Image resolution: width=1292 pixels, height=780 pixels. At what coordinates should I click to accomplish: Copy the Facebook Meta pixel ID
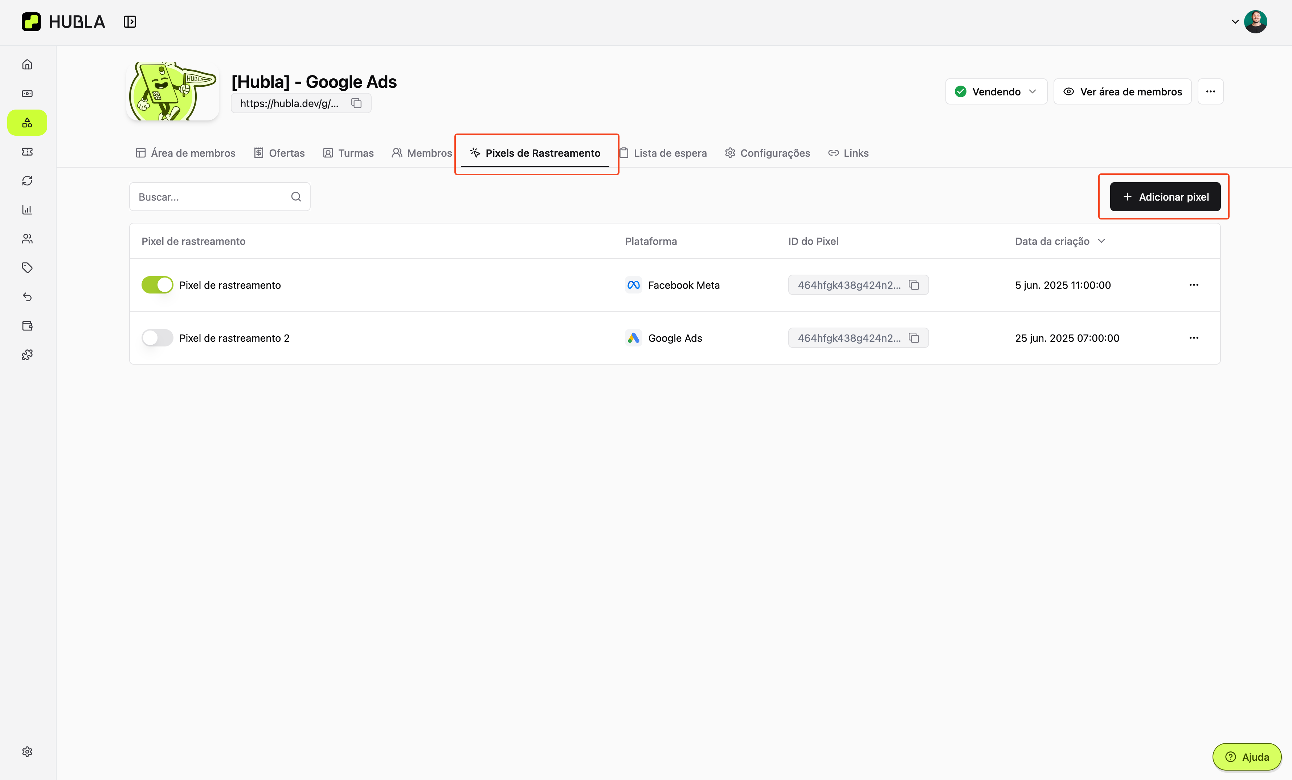pos(914,285)
